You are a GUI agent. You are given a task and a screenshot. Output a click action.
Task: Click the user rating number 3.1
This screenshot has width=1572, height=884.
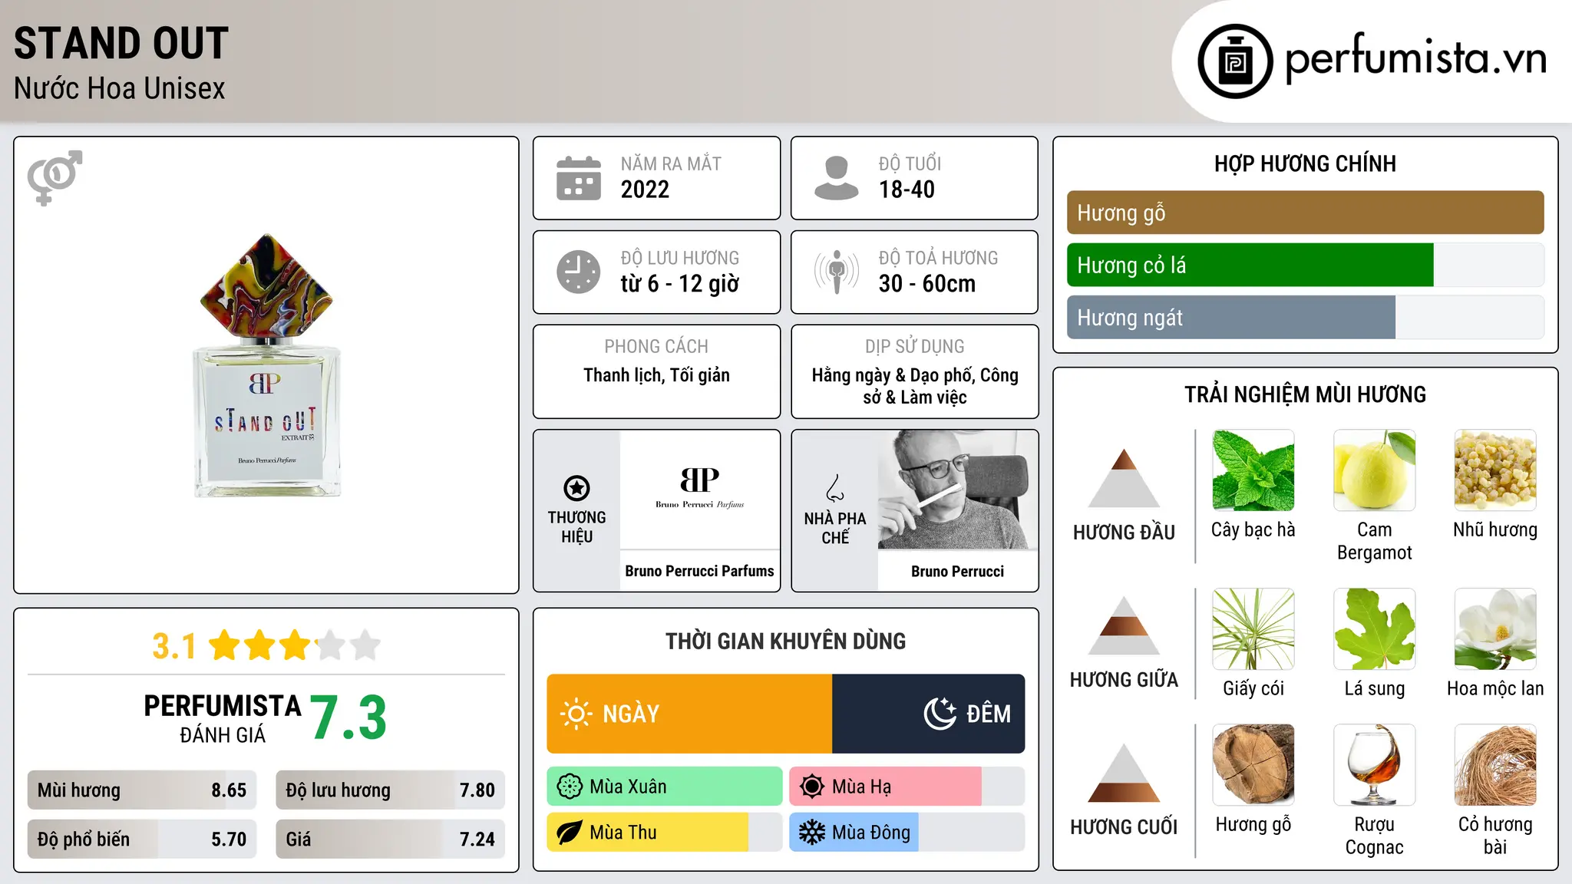pos(174,646)
